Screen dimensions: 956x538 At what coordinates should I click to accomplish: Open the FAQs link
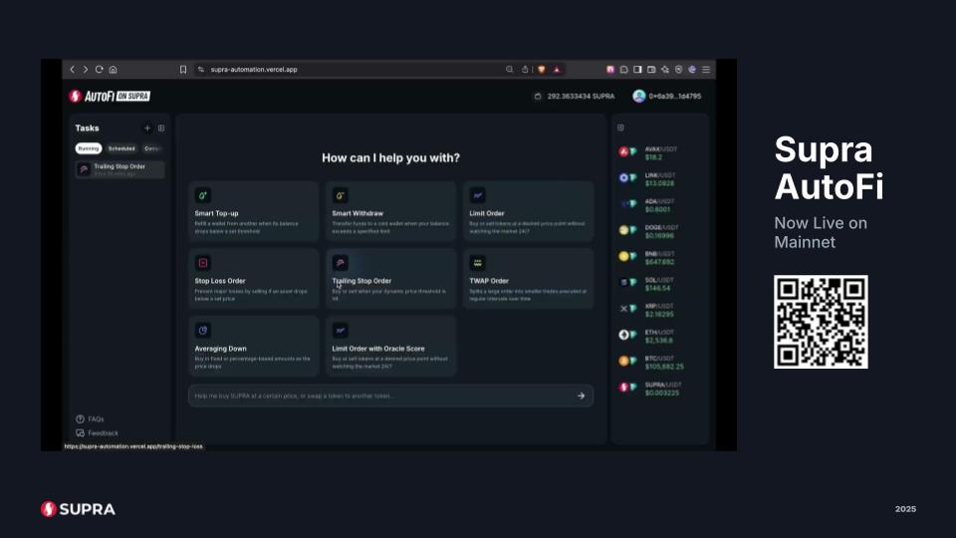[91, 419]
